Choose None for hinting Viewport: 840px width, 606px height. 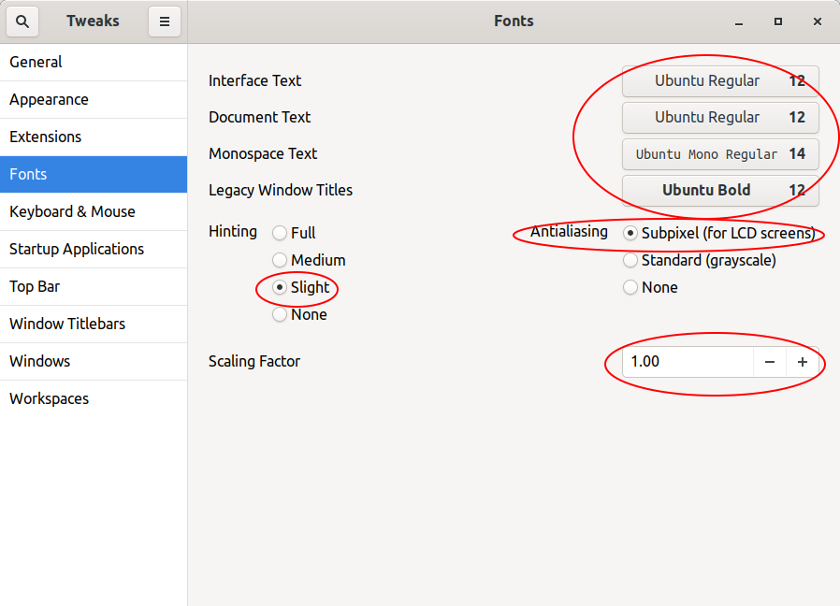pos(280,315)
